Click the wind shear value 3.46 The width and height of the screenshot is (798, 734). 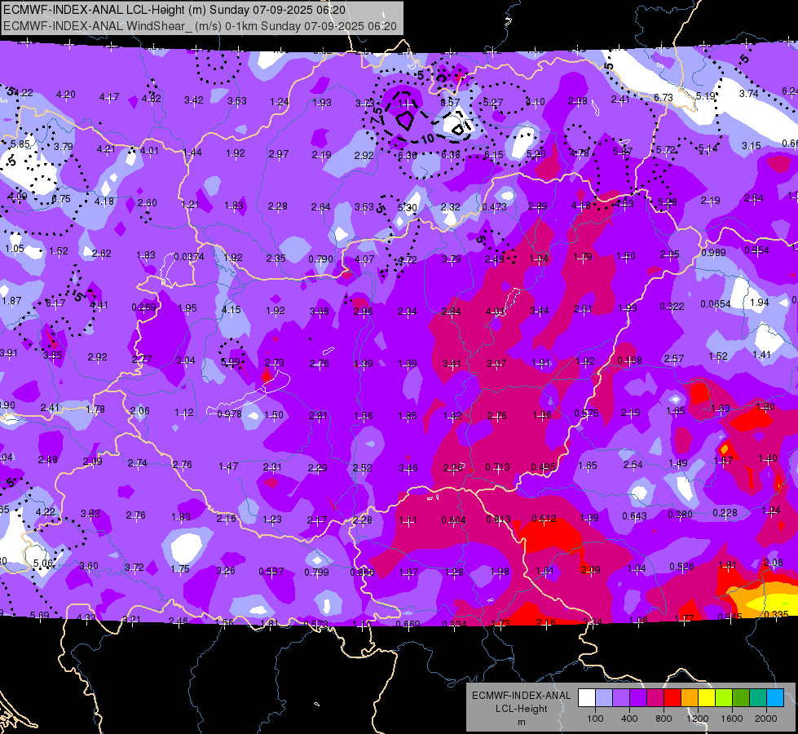click(408, 467)
